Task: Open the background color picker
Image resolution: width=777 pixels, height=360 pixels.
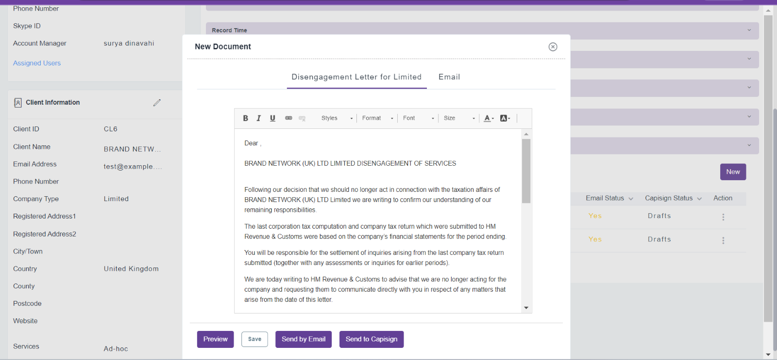Action: [505, 118]
